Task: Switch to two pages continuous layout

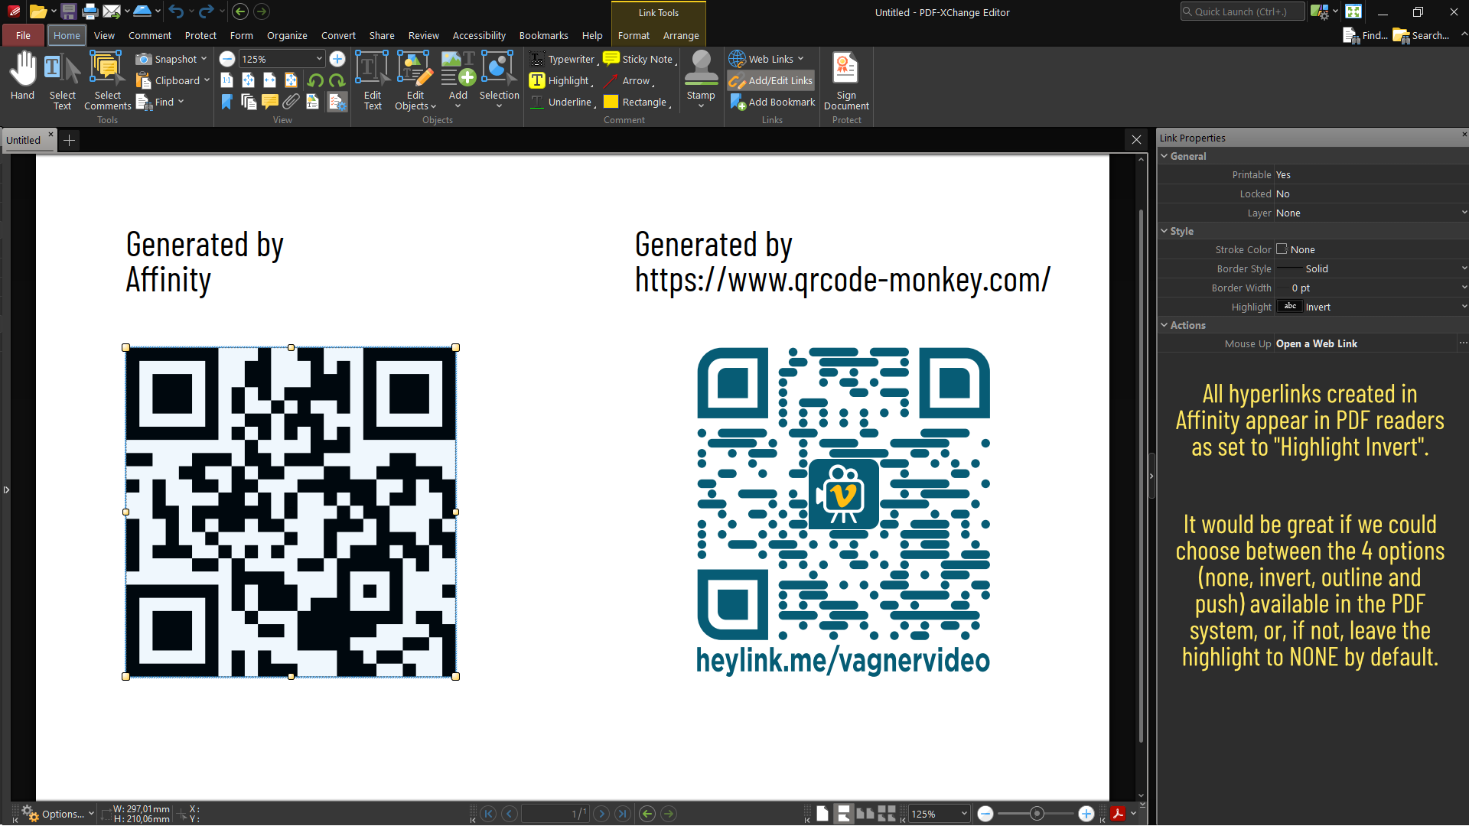Action: [887, 814]
